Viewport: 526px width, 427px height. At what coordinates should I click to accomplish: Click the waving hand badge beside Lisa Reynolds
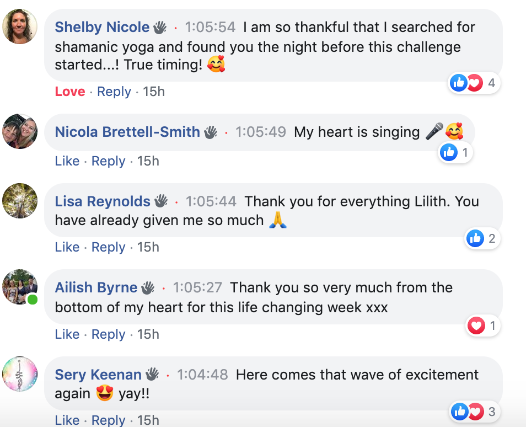pyautogui.click(x=160, y=201)
